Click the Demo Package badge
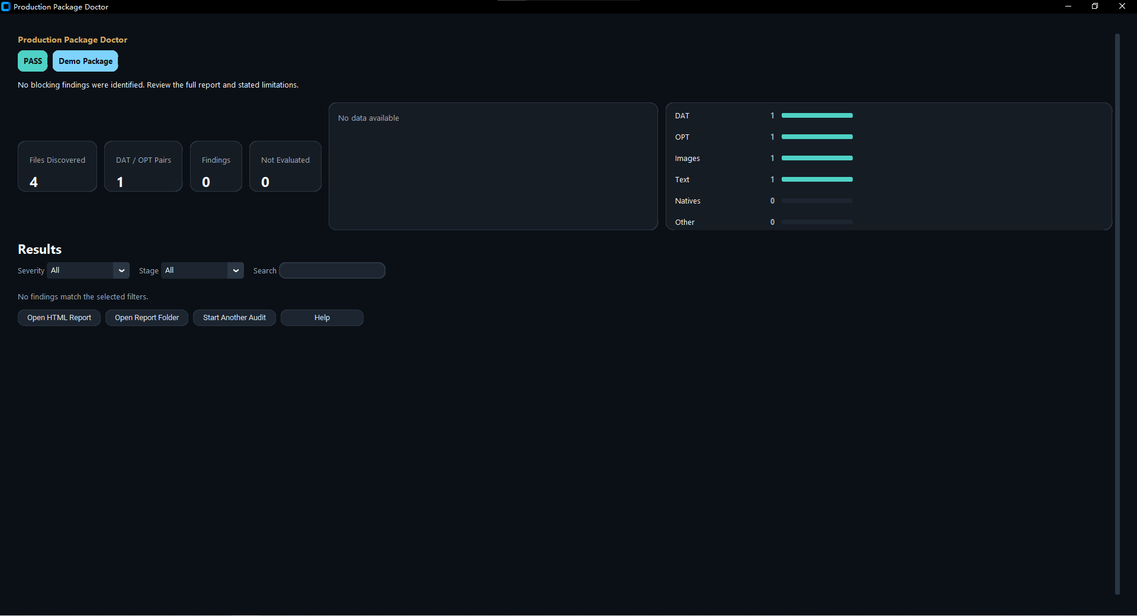Image resolution: width=1137 pixels, height=616 pixels. coord(85,61)
